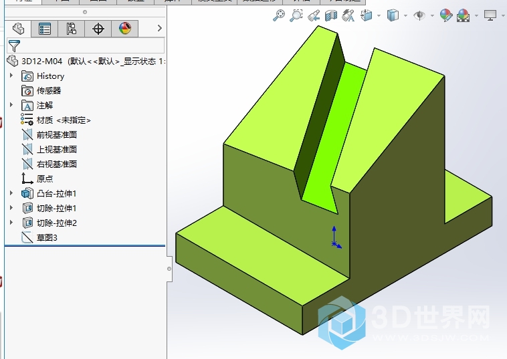Click the Zoom to Fit icon

(x=279, y=15)
